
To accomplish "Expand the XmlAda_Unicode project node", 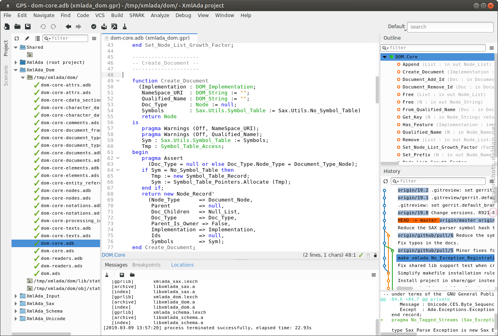I will click(x=16, y=319).
